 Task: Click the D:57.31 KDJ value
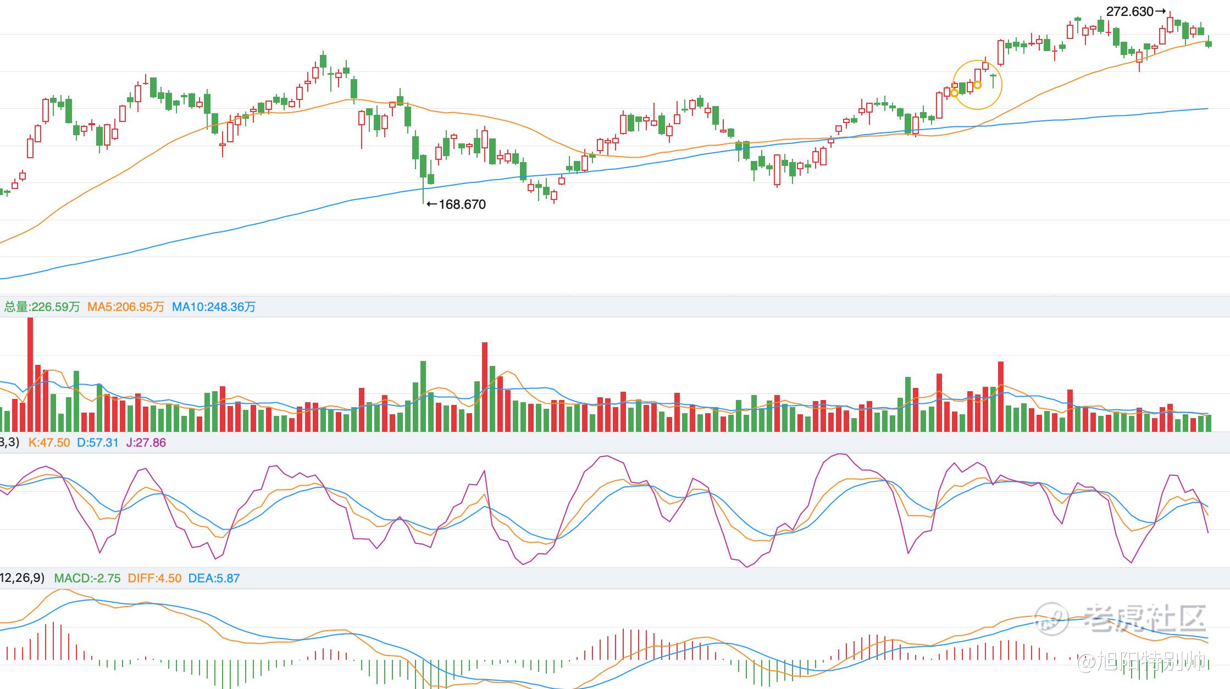pyautogui.click(x=98, y=443)
